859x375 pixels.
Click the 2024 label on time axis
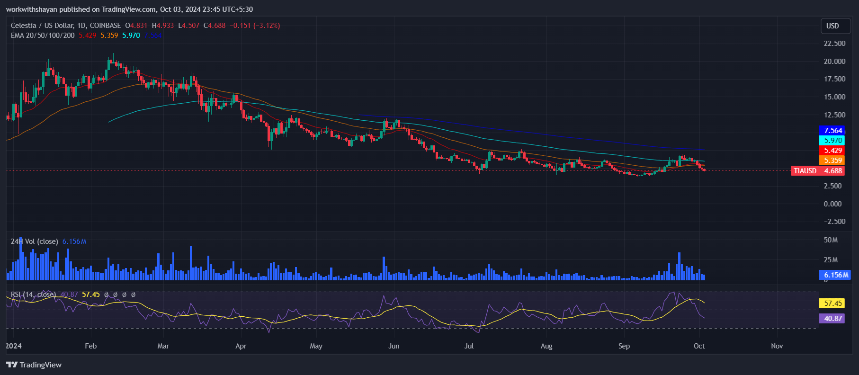coord(14,346)
